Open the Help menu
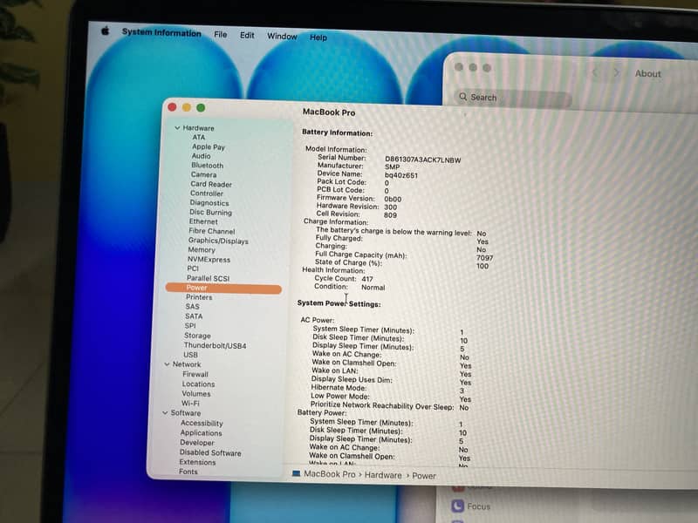Screen dimensions: 698x523 tap(318, 37)
